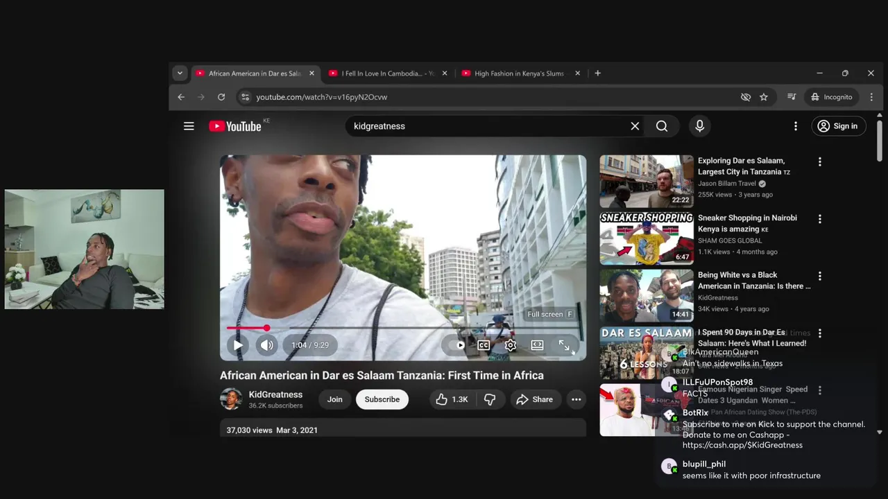888x499 pixels.
Task: Open the tab search dropdown arrow
Action: (x=180, y=73)
